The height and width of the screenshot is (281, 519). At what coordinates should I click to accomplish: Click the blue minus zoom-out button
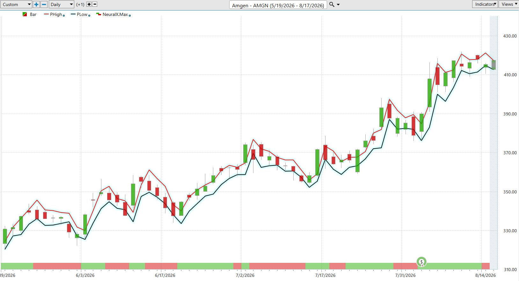44,4
